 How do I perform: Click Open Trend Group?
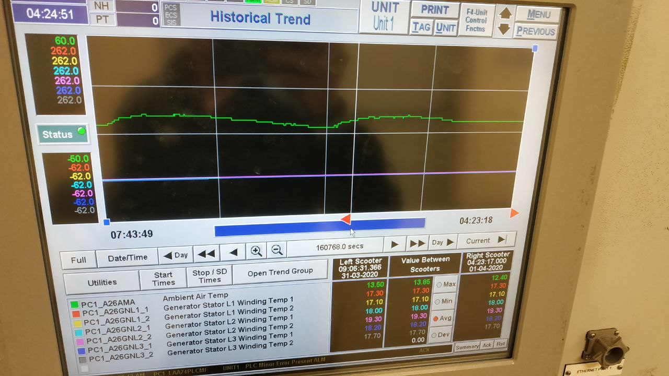coord(280,272)
